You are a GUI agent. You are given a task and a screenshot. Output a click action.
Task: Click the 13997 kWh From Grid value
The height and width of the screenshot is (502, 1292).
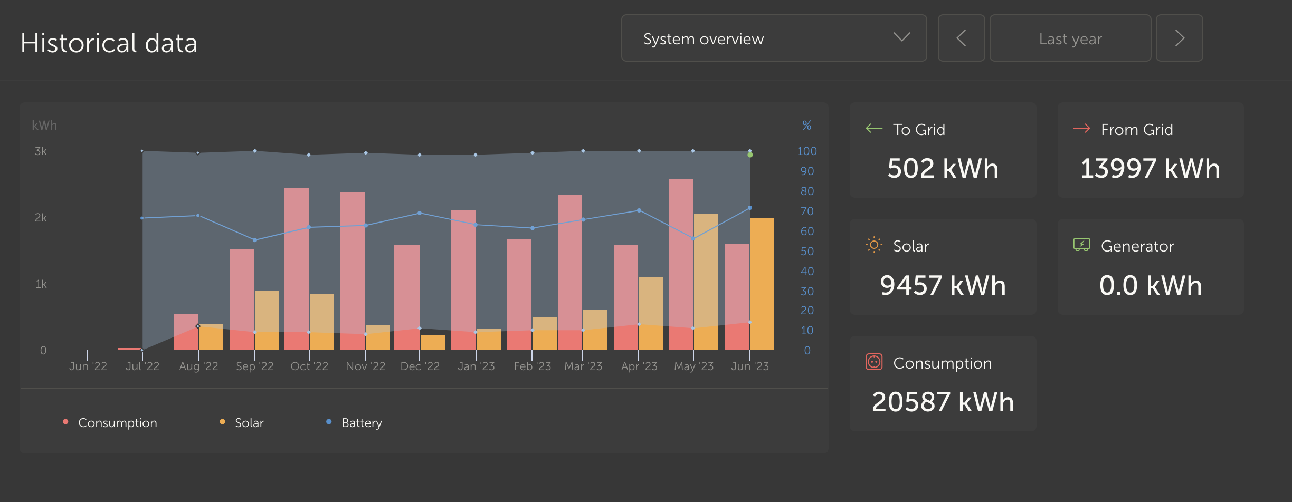pos(1151,169)
